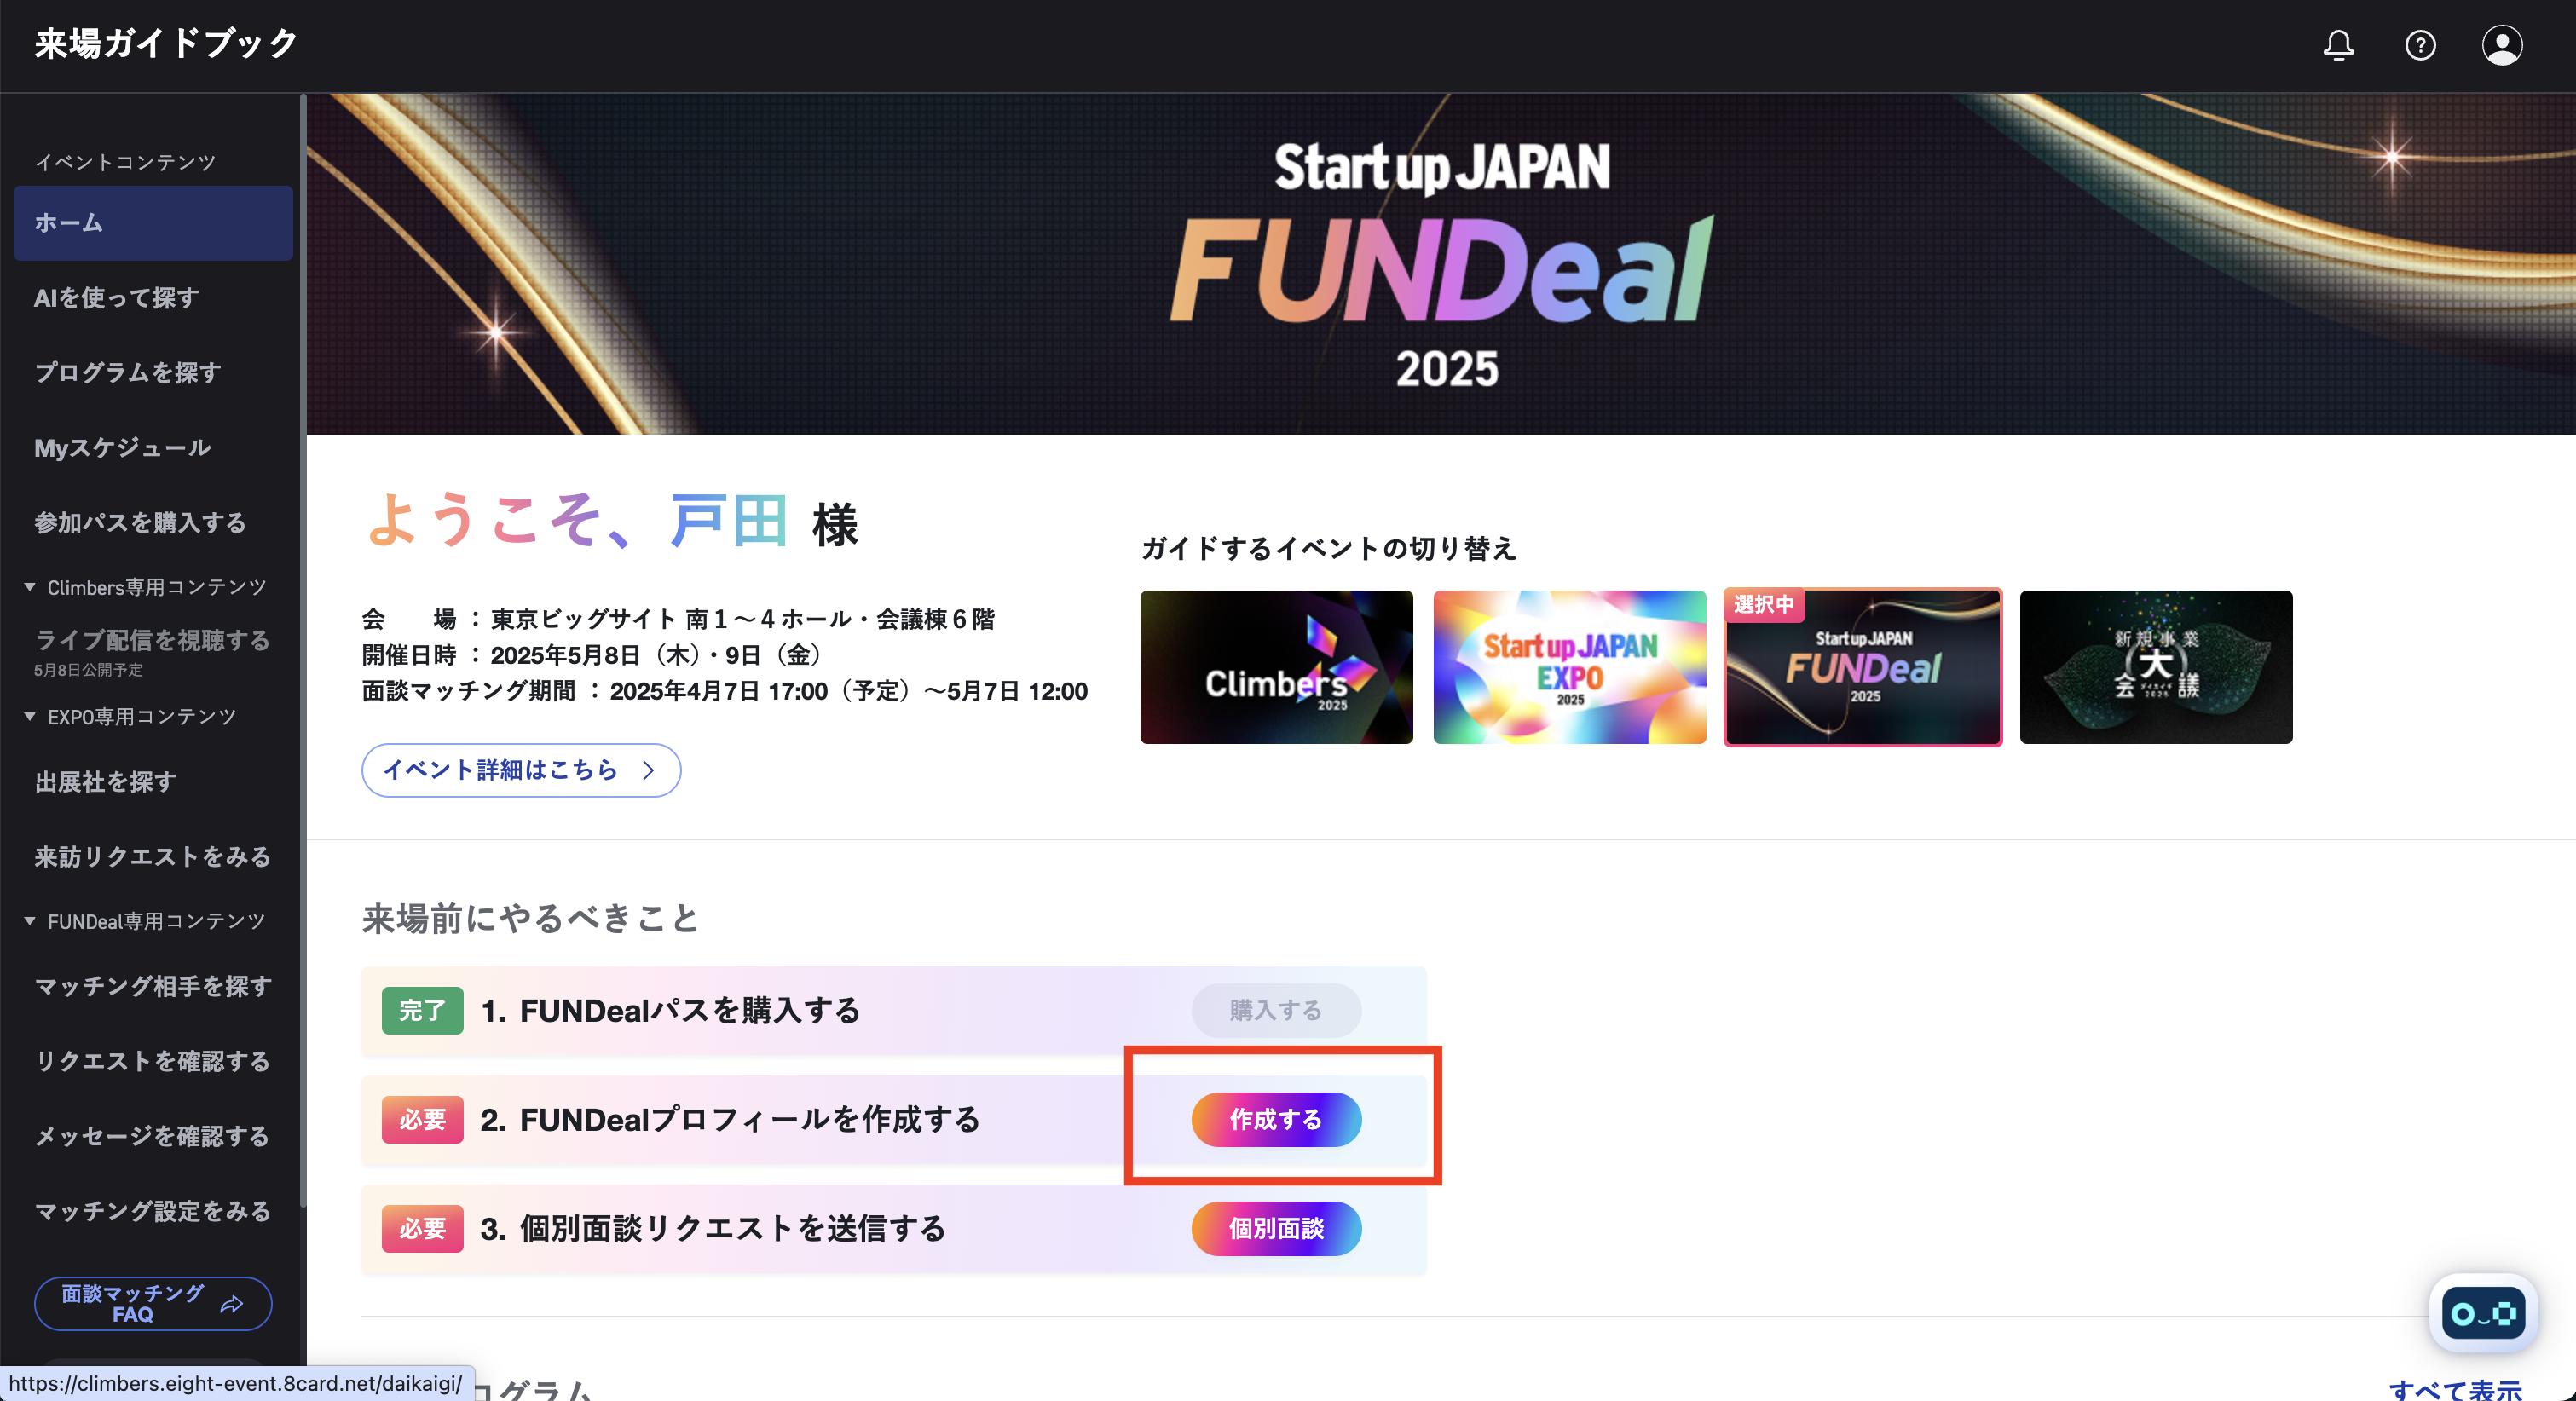Viewport: 2576px width, 1401px height.
Task: Collapse the FUNDeal専用コンテンツ section
Action: click(29, 921)
